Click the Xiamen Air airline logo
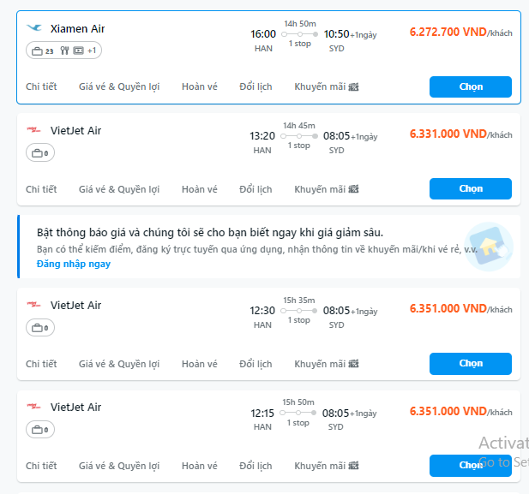529x494 pixels. tap(34, 28)
